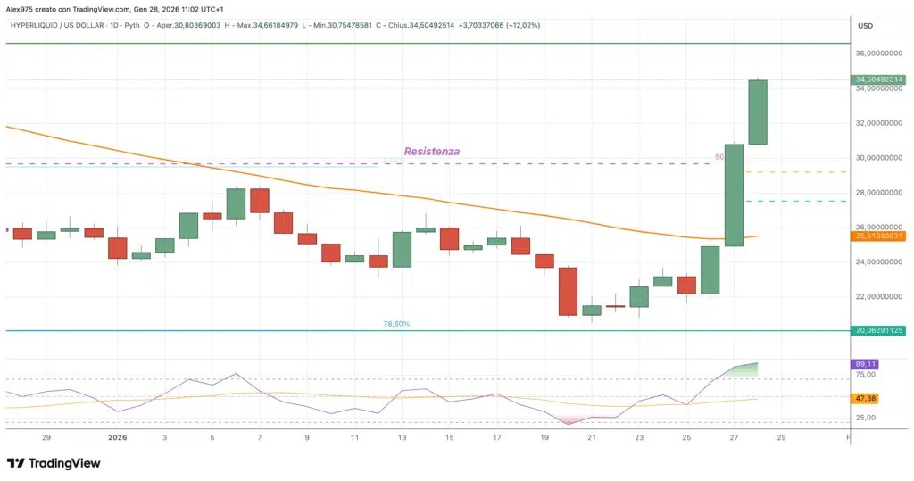The image size is (914, 481).
Task: Select the large red candle on the 20th
Action: tap(568, 291)
